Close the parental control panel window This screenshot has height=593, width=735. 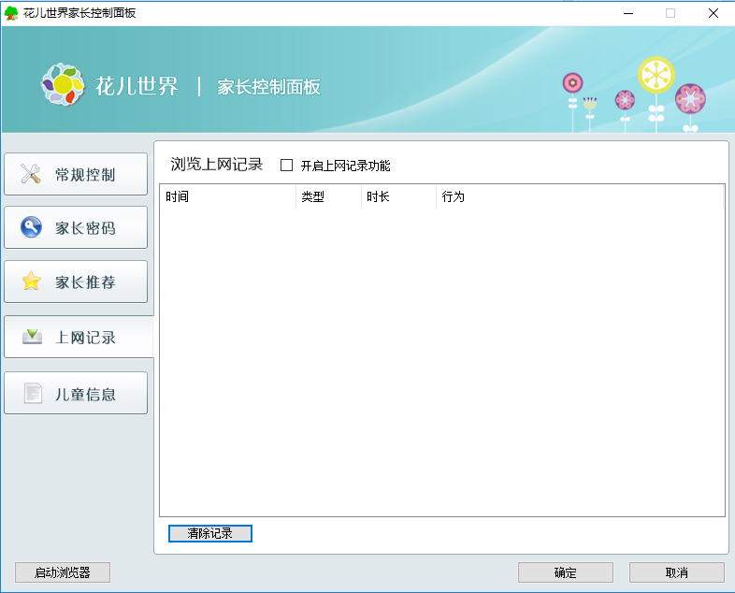point(713,13)
